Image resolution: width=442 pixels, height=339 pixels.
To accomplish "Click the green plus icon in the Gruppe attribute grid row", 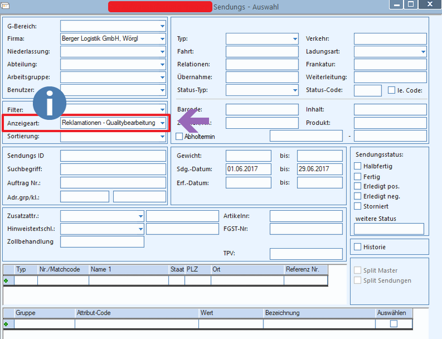I will pyautogui.click(x=6, y=324).
